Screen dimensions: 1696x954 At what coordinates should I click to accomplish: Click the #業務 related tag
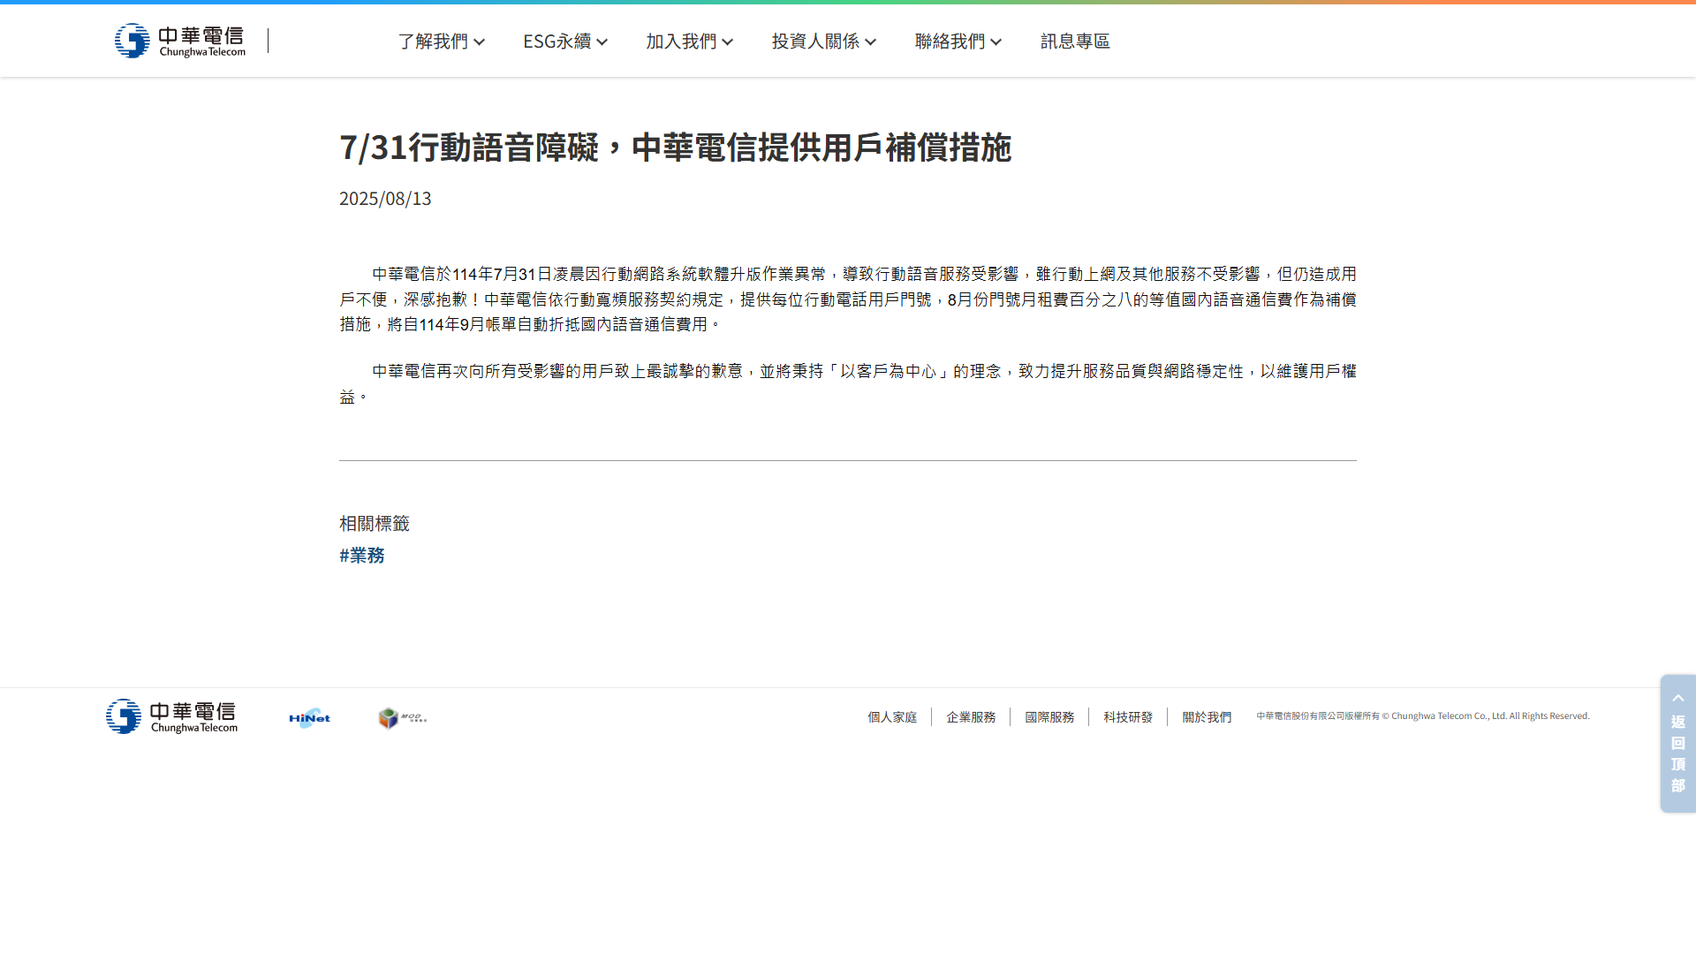(362, 555)
